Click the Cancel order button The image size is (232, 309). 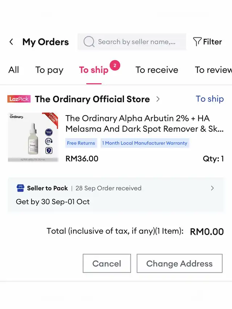107,263
